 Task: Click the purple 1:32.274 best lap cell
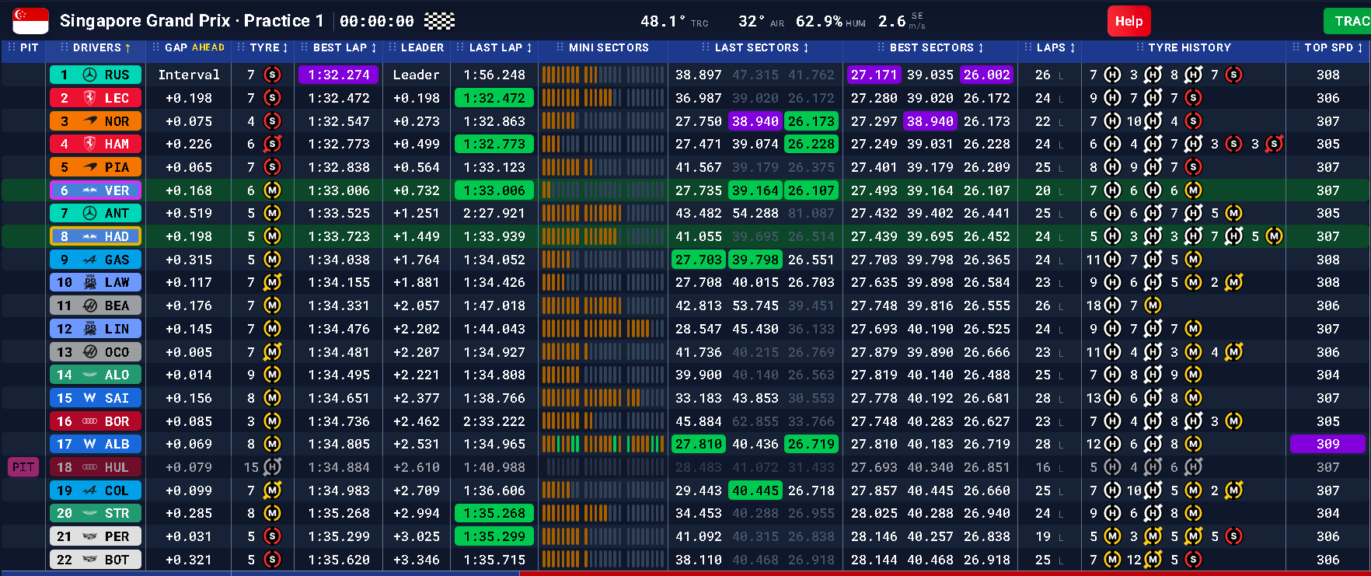tap(337, 75)
